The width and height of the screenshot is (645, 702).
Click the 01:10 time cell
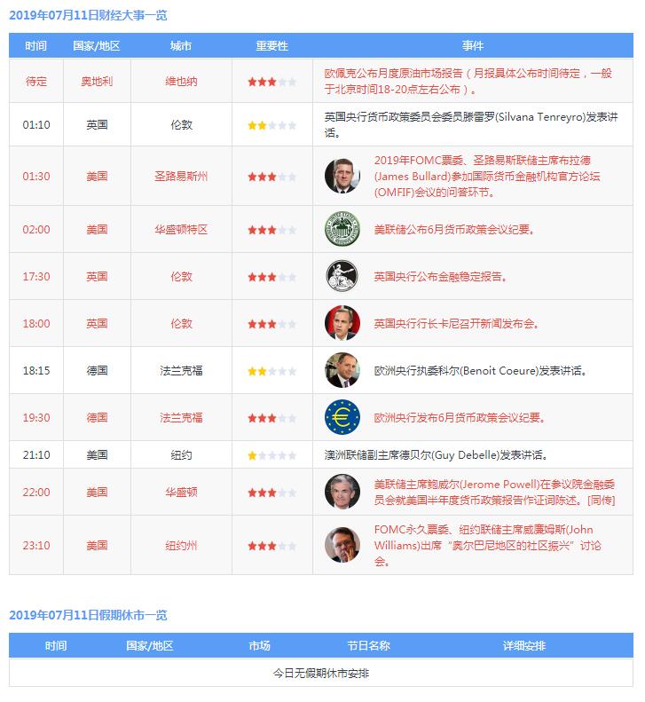tap(36, 124)
